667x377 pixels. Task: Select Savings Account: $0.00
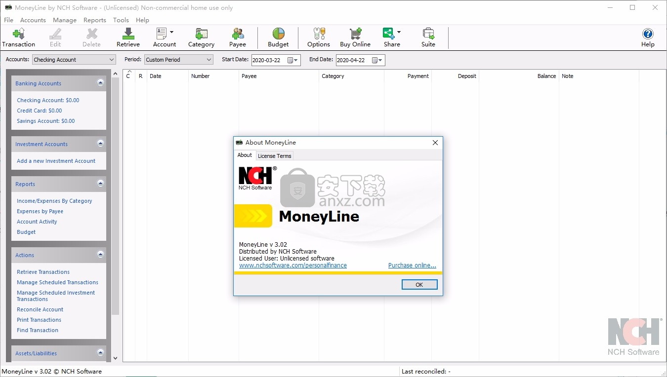pos(46,121)
